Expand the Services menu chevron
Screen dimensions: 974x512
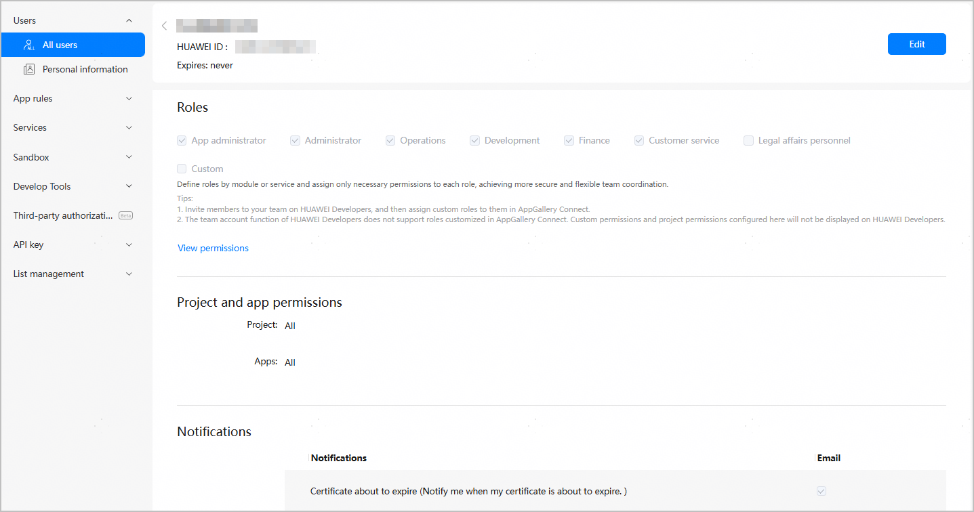[129, 128]
